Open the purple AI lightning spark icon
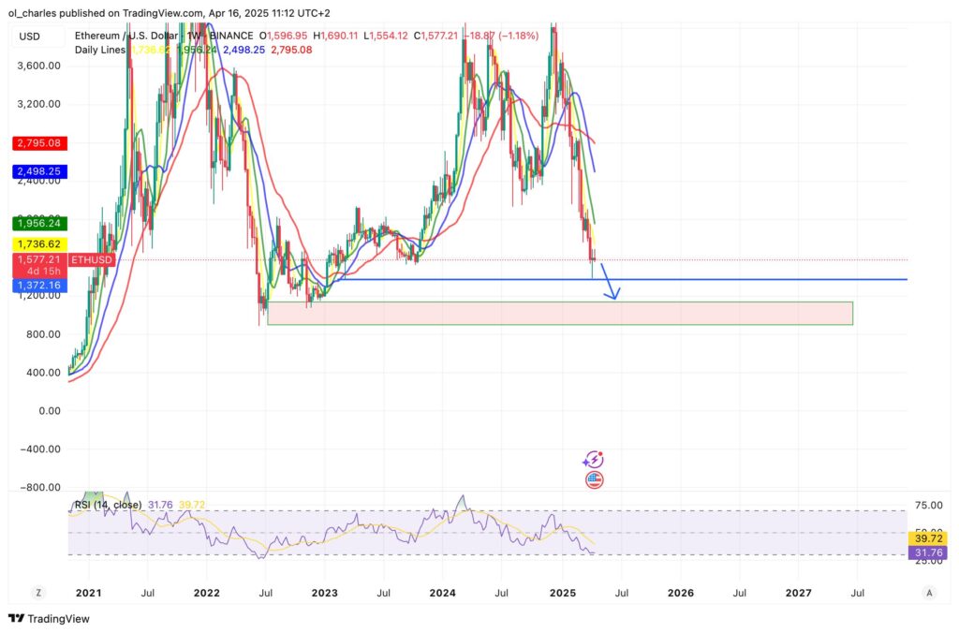The height and width of the screenshot is (633, 959). 593,457
